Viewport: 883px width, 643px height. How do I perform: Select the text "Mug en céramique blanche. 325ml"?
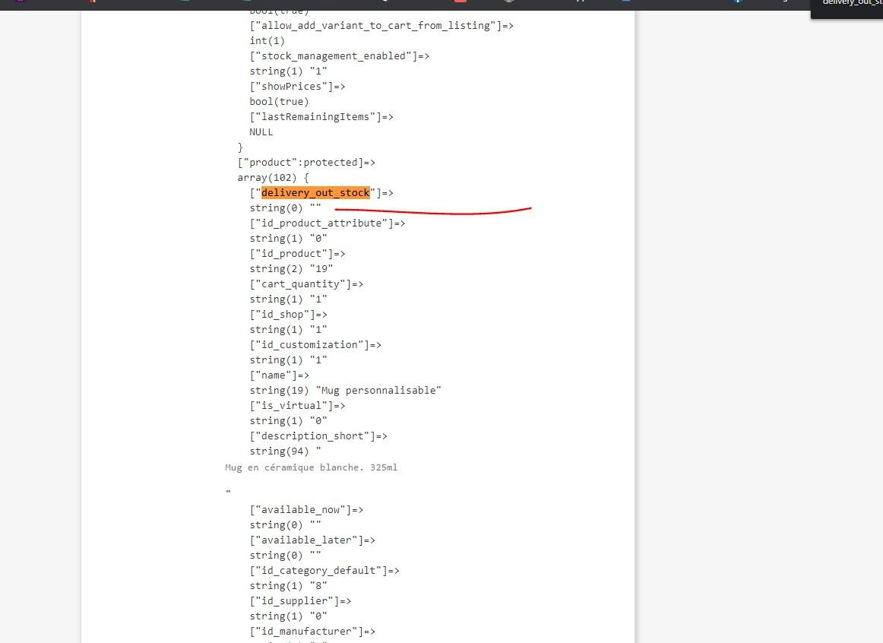[311, 467]
